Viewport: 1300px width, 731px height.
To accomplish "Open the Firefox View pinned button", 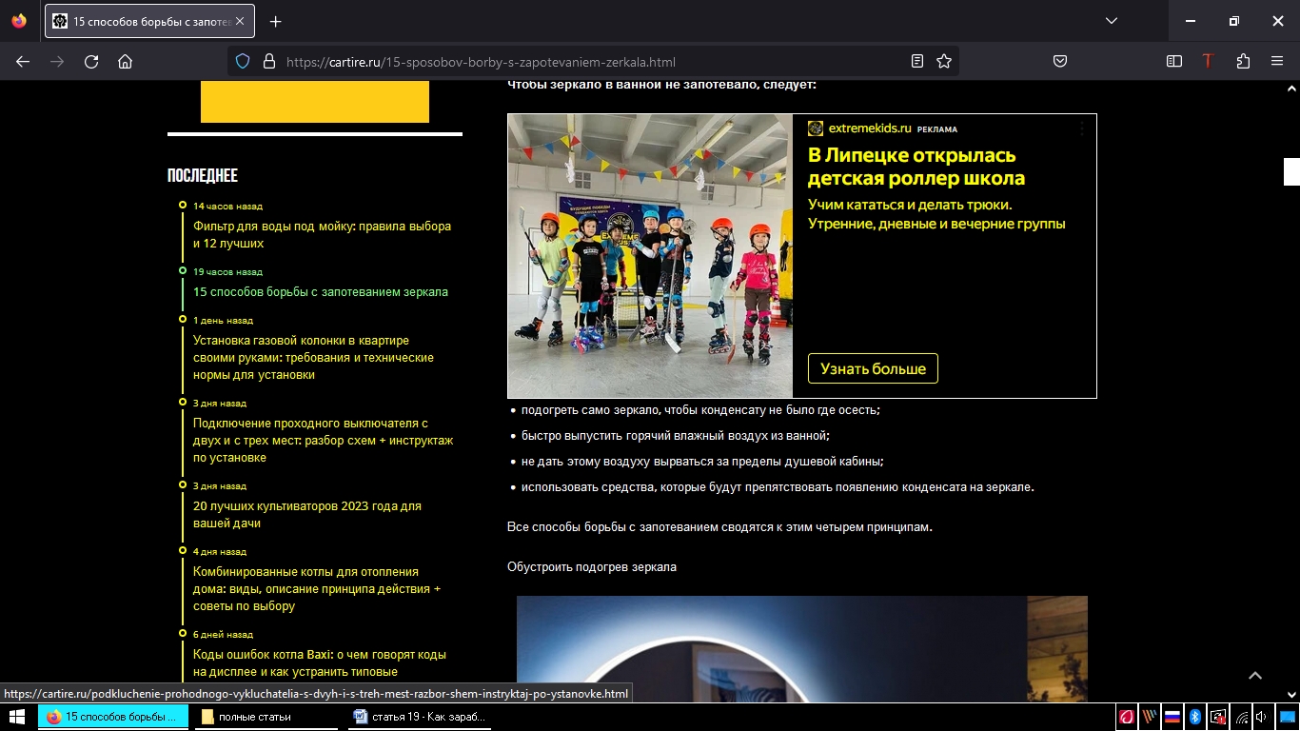I will (x=20, y=21).
